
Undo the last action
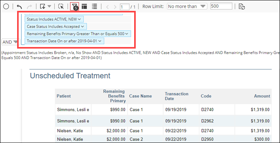click(x=19, y=7)
